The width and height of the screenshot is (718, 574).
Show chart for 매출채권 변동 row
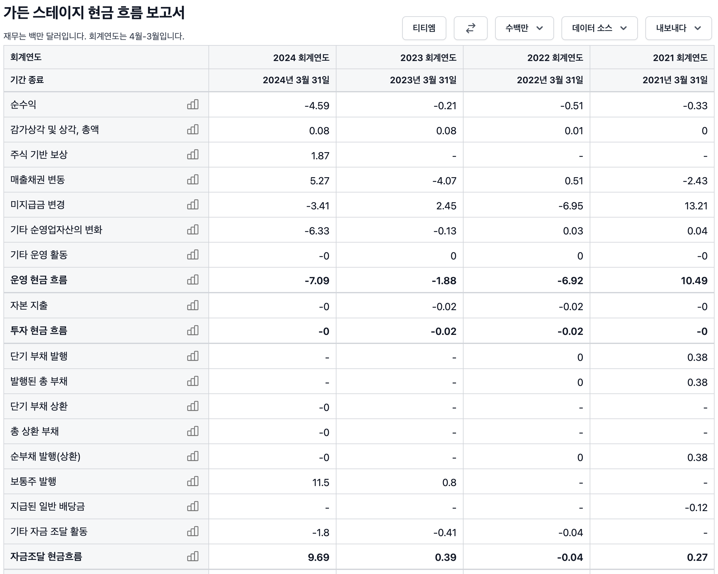tap(192, 180)
